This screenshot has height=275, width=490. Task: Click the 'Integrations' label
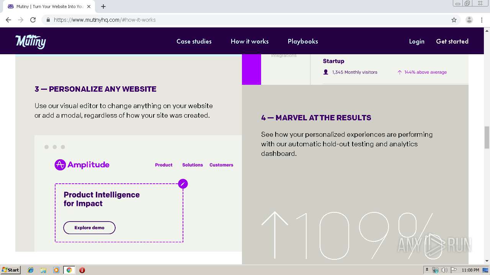284,55
